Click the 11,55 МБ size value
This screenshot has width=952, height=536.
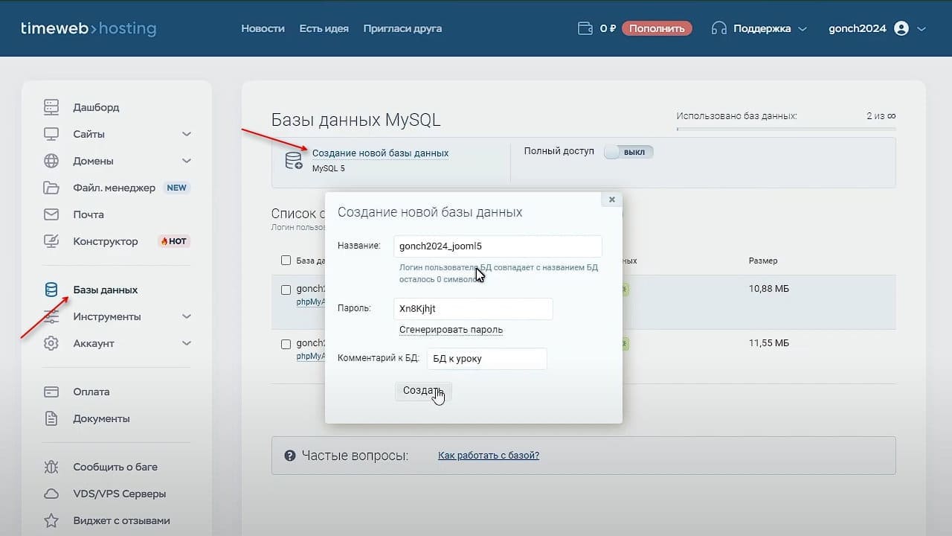pos(769,343)
